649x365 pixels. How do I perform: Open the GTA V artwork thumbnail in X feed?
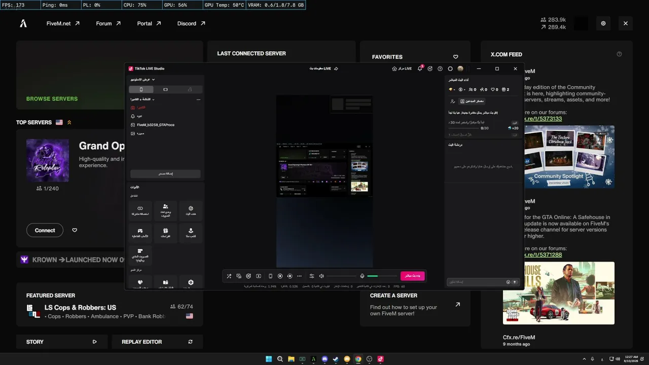coord(558,293)
